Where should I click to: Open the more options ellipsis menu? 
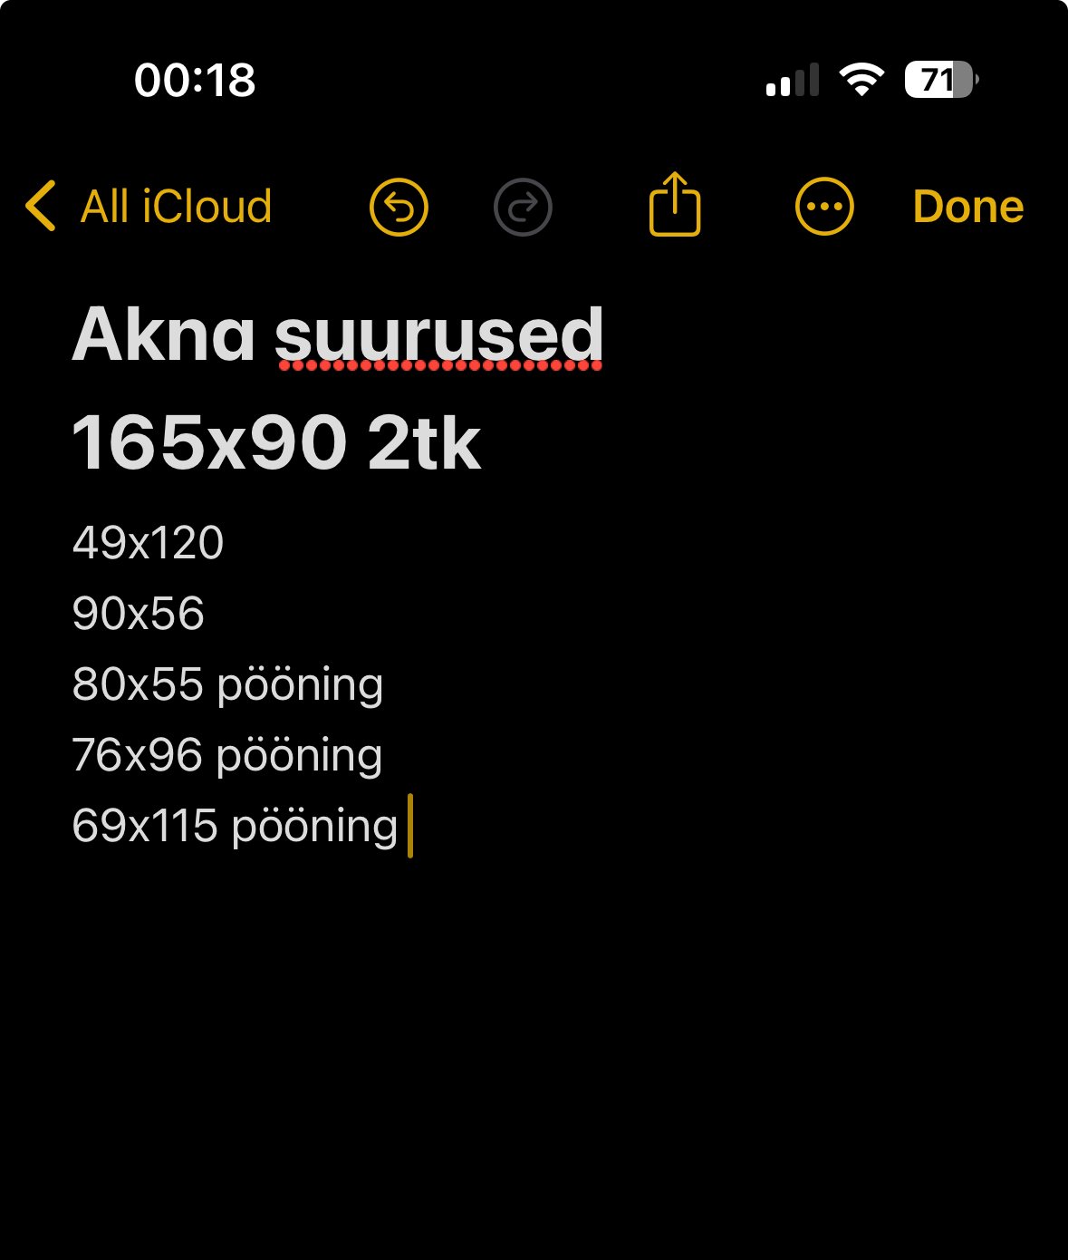823,207
